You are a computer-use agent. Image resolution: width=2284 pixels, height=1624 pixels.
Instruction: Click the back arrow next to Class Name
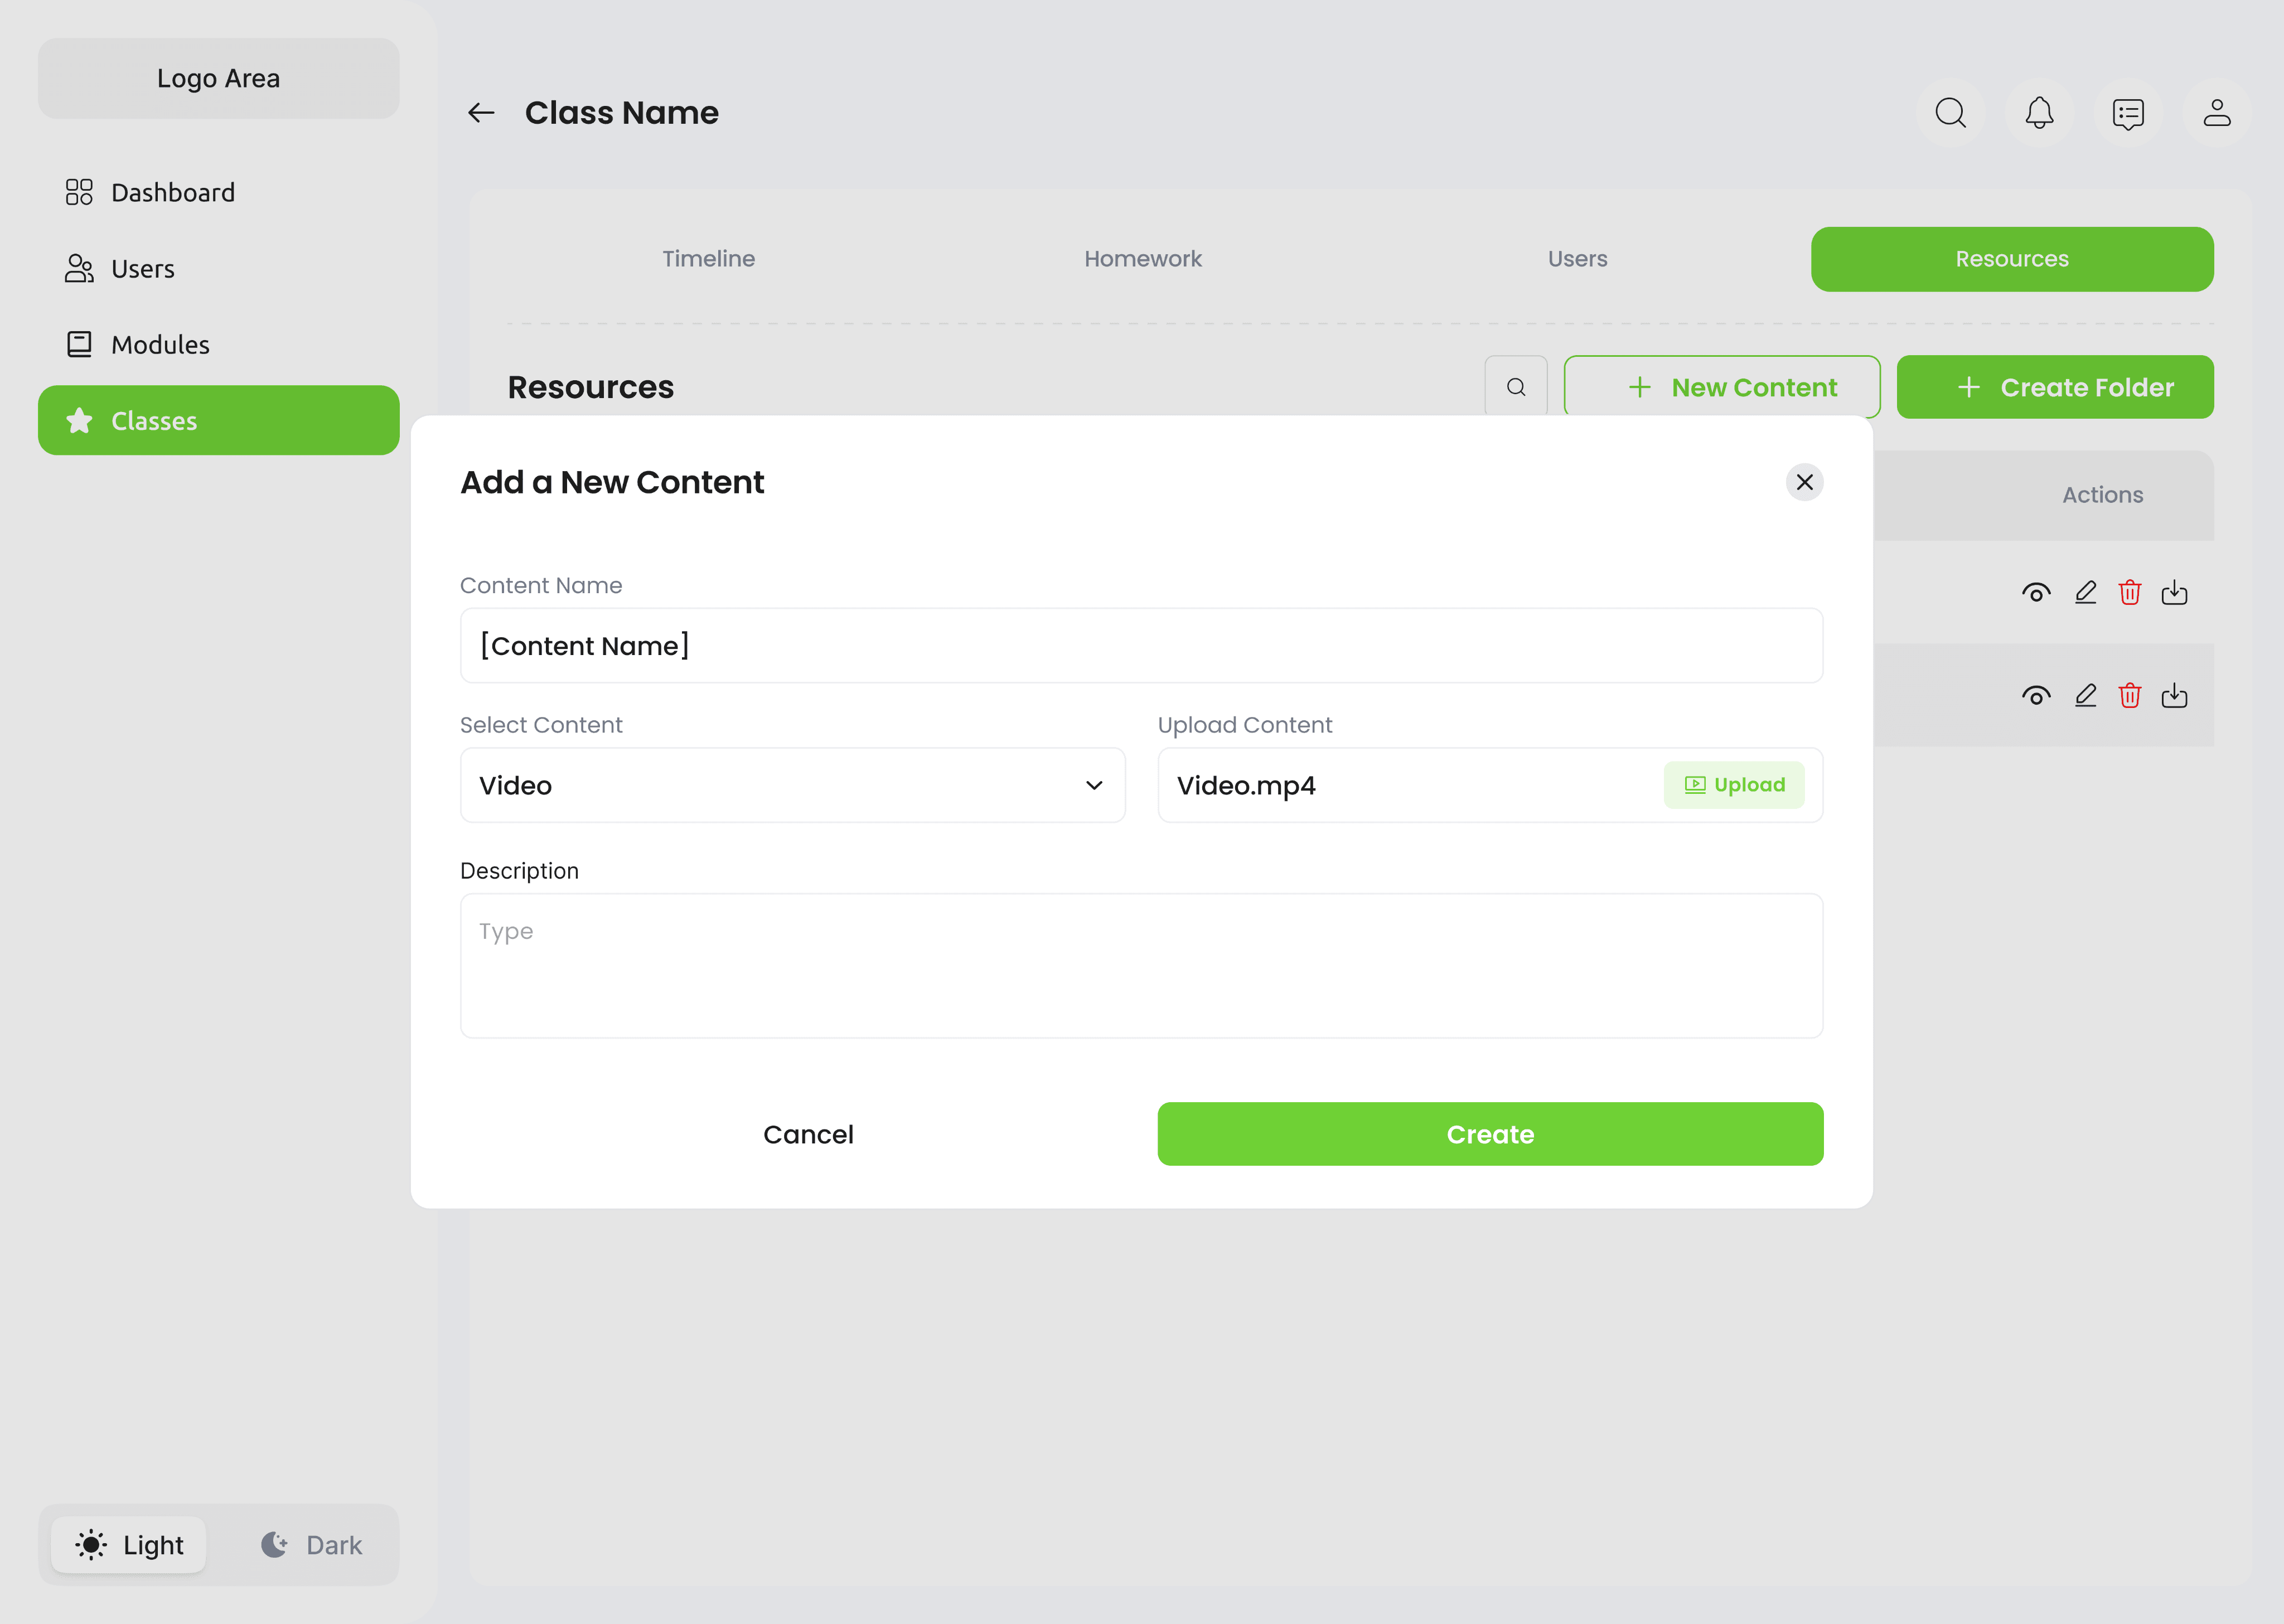pos(481,113)
